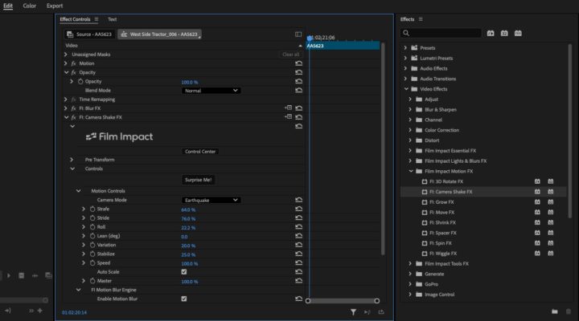Screen dimensions: 579x321
Task: Toggle animation stopwatch for Stride
Action: tap(92, 217)
